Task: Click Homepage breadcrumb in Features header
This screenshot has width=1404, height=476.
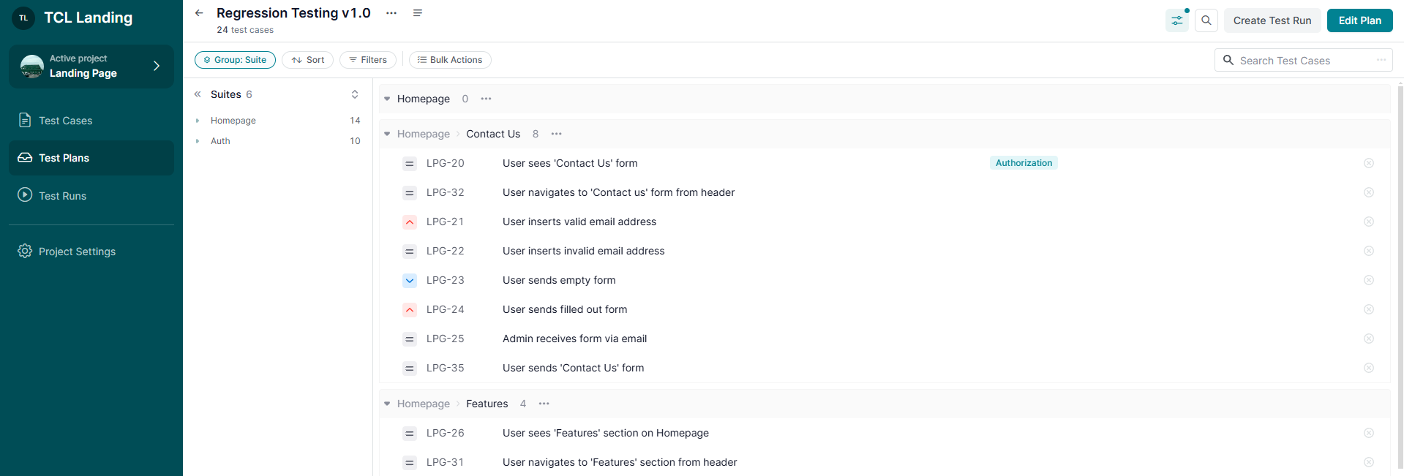Action: (x=423, y=404)
